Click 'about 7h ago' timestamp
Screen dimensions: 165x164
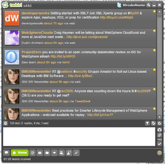(x=54, y=24)
